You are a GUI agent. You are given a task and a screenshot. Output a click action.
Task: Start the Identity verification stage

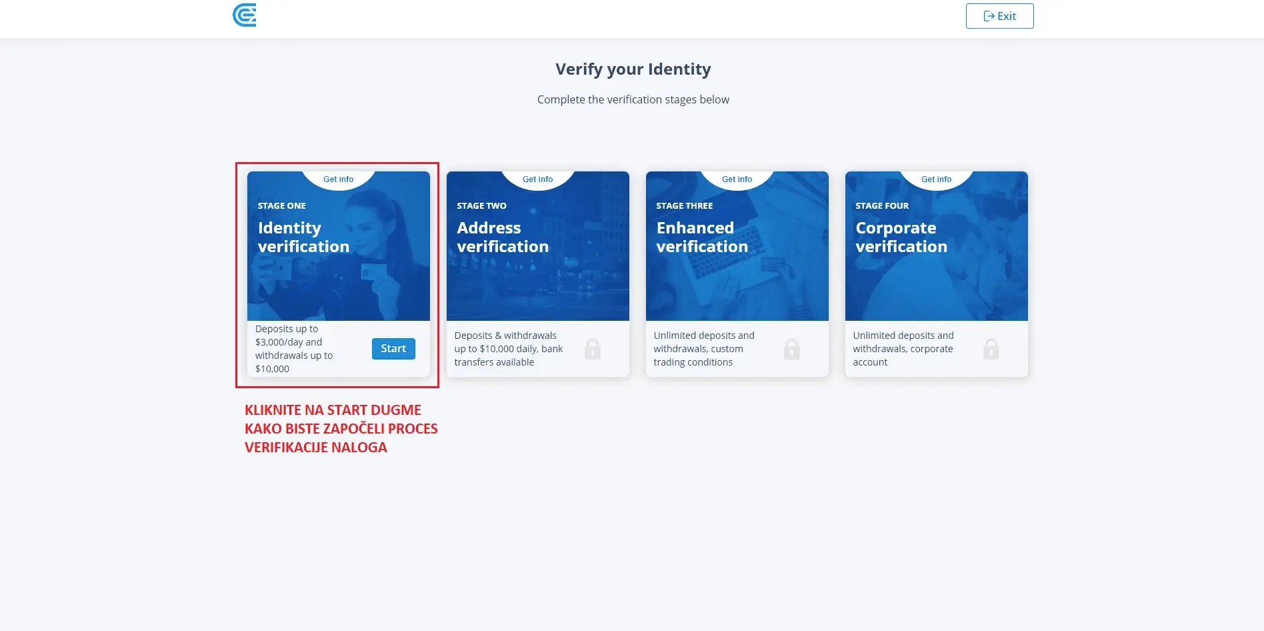click(x=393, y=349)
